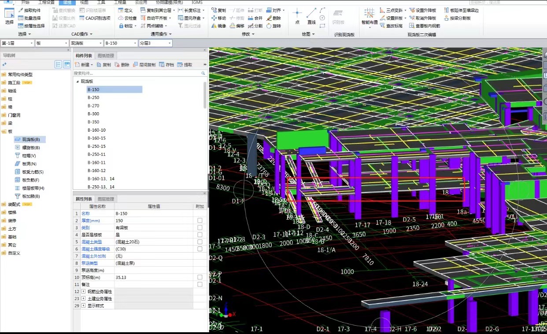Click 按属性选择 select by property

coord(31,26)
